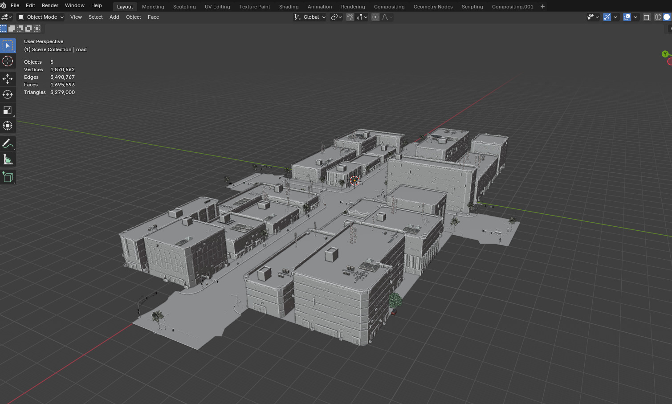Activate the 3D Cursor tool
Viewport: 672px width, 404px height.
pyautogui.click(x=8, y=61)
